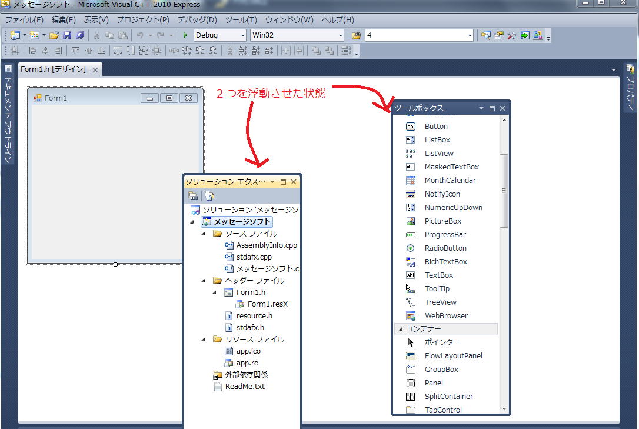Open the プロジェクト(P) menu
The width and height of the screenshot is (639, 429).
143,20
